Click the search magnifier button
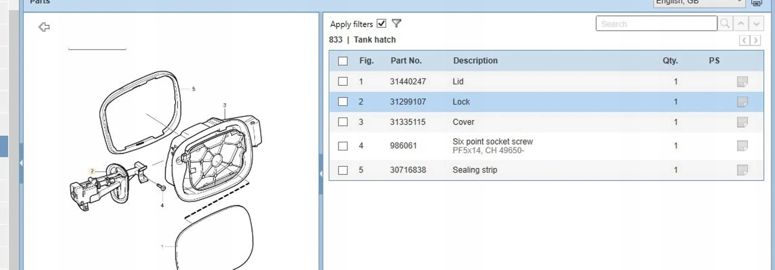This screenshot has width=775, height=270. (x=725, y=24)
